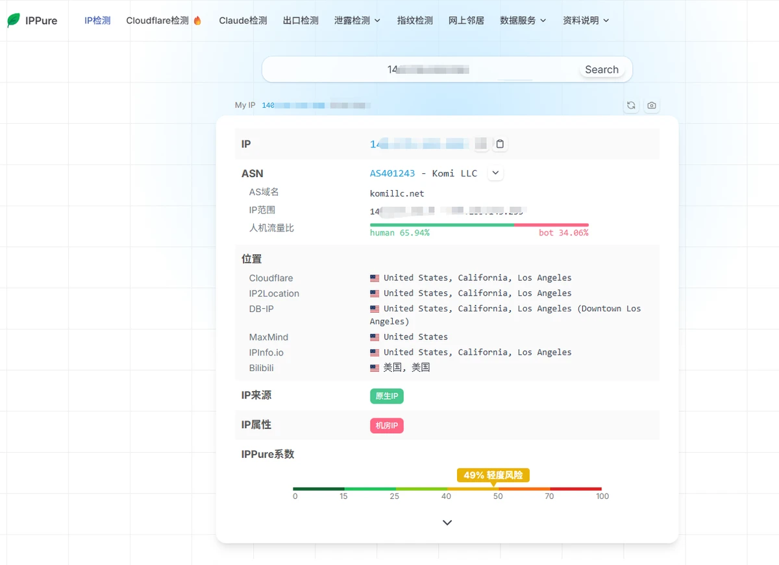Click the Search button
Image resolution: width=779 pixels, height=565 pixels.
click(602, 69)
